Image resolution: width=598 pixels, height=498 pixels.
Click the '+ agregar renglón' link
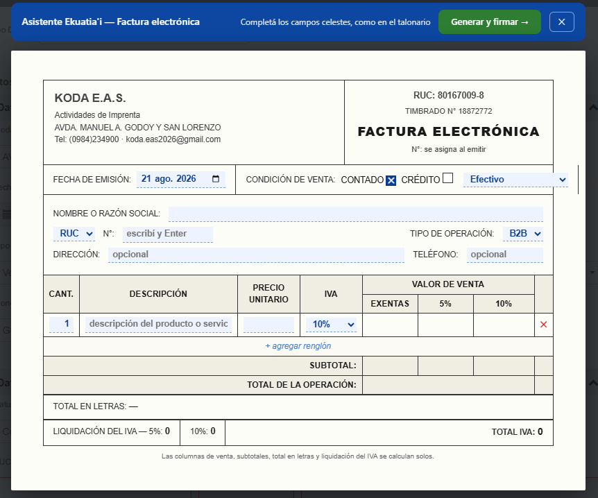tap(298, 346)
